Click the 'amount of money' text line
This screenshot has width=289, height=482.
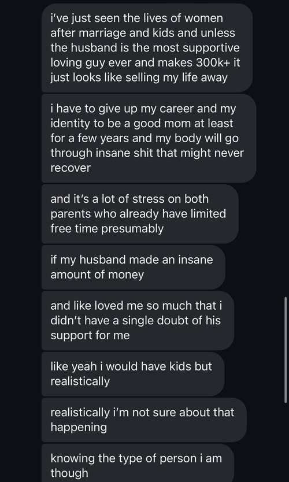coord(97,275)
